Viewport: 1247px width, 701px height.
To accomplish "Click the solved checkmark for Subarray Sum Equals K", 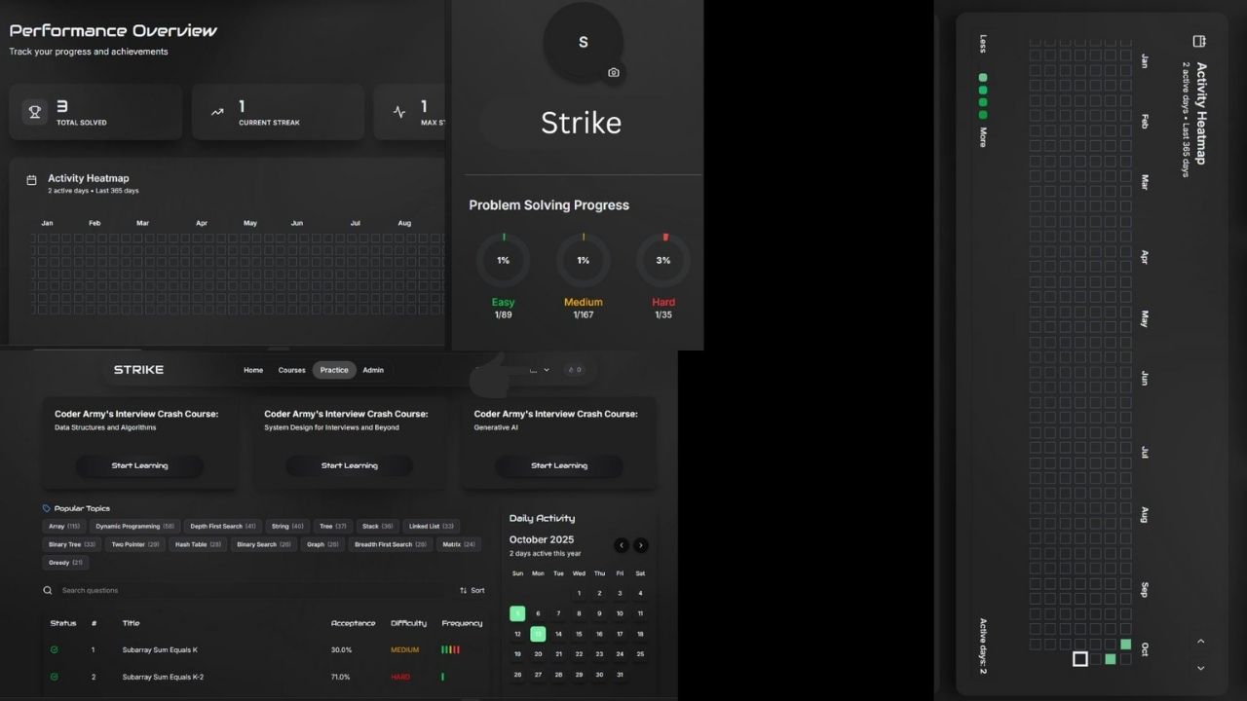I will coord(55,649).
